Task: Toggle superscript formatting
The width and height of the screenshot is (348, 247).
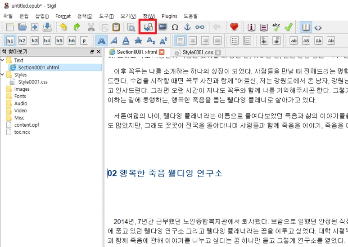Action: tap(163, 40)
